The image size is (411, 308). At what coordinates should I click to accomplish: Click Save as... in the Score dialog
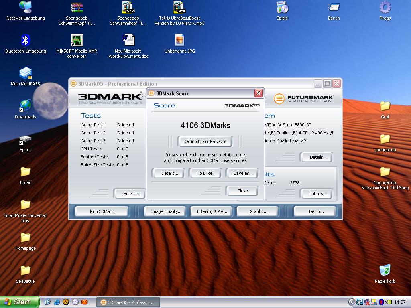click(243, 173)
